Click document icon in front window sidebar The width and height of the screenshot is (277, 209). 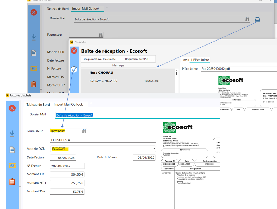[12, 150]
